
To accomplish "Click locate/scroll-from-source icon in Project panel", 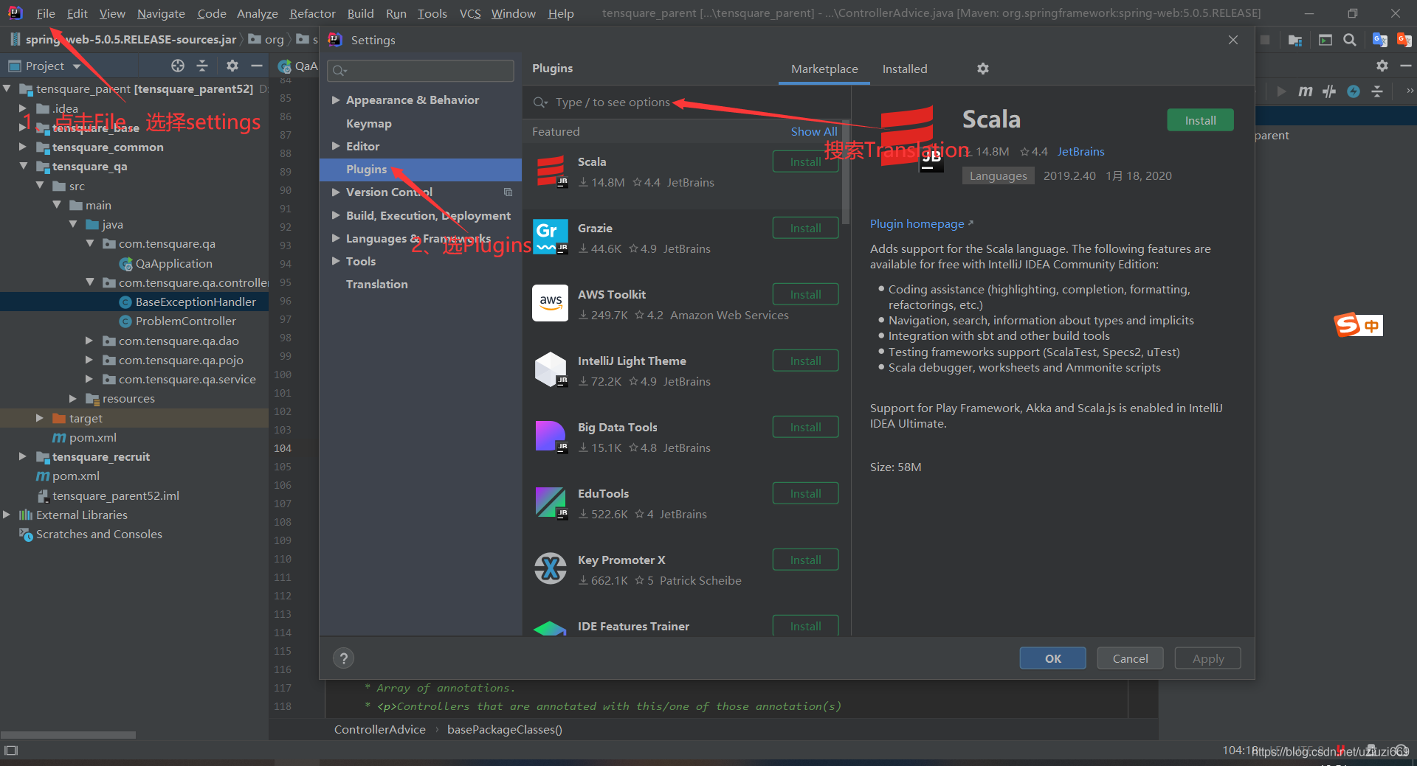I will (x=178, y=66).
